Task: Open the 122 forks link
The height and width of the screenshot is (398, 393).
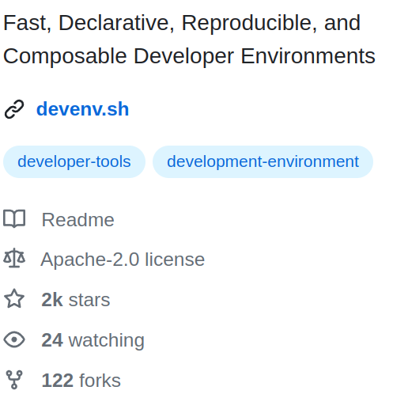Action: pyautogui.click(x=81, y=381)
